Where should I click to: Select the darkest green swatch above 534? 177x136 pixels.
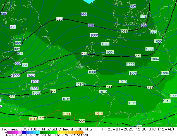tap(42, 132)
